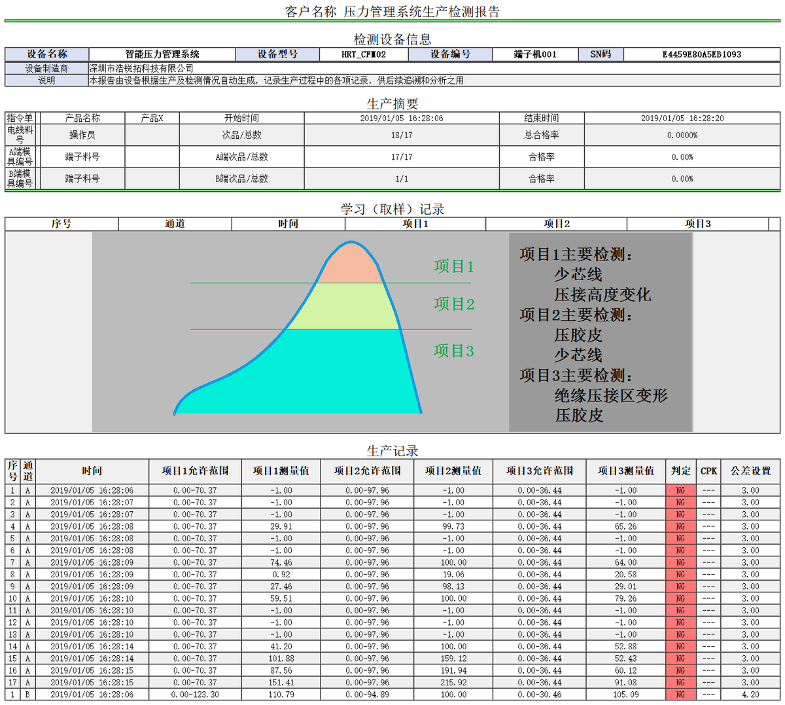Click the 总合格率 label
785x705 pixels.
click(x=542, y=135)
